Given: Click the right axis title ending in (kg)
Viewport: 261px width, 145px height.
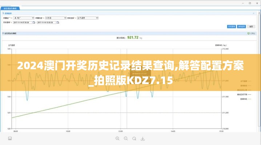Looking at the screenshot, I should (221, 45).
